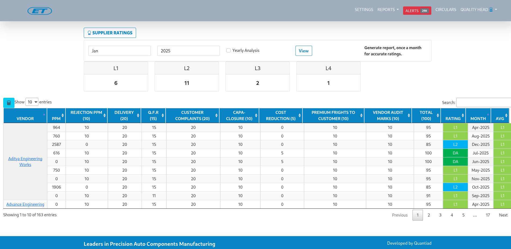Go to the Next page of results

click(x=503, y=215)
